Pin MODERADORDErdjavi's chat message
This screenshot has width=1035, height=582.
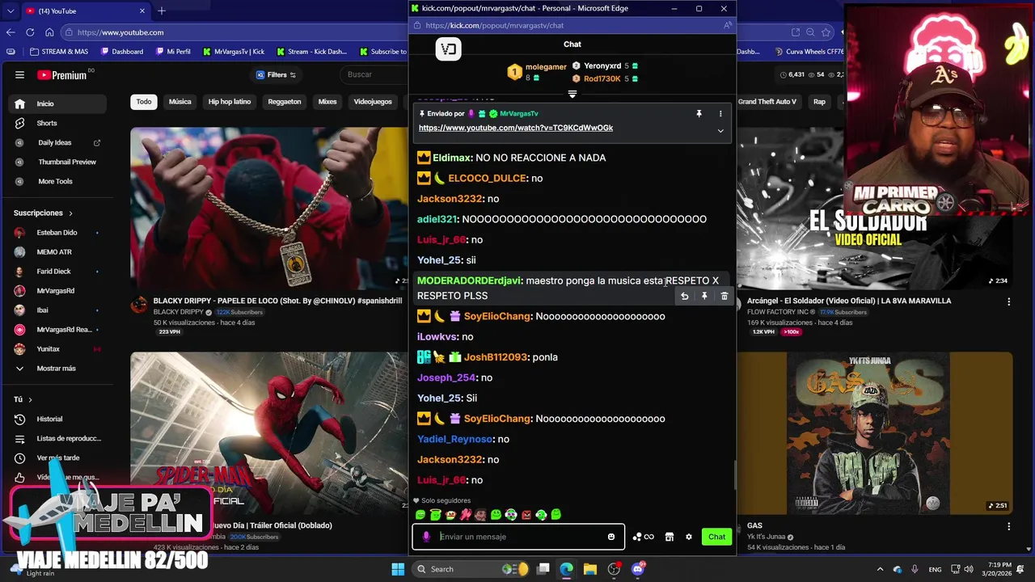704,297
